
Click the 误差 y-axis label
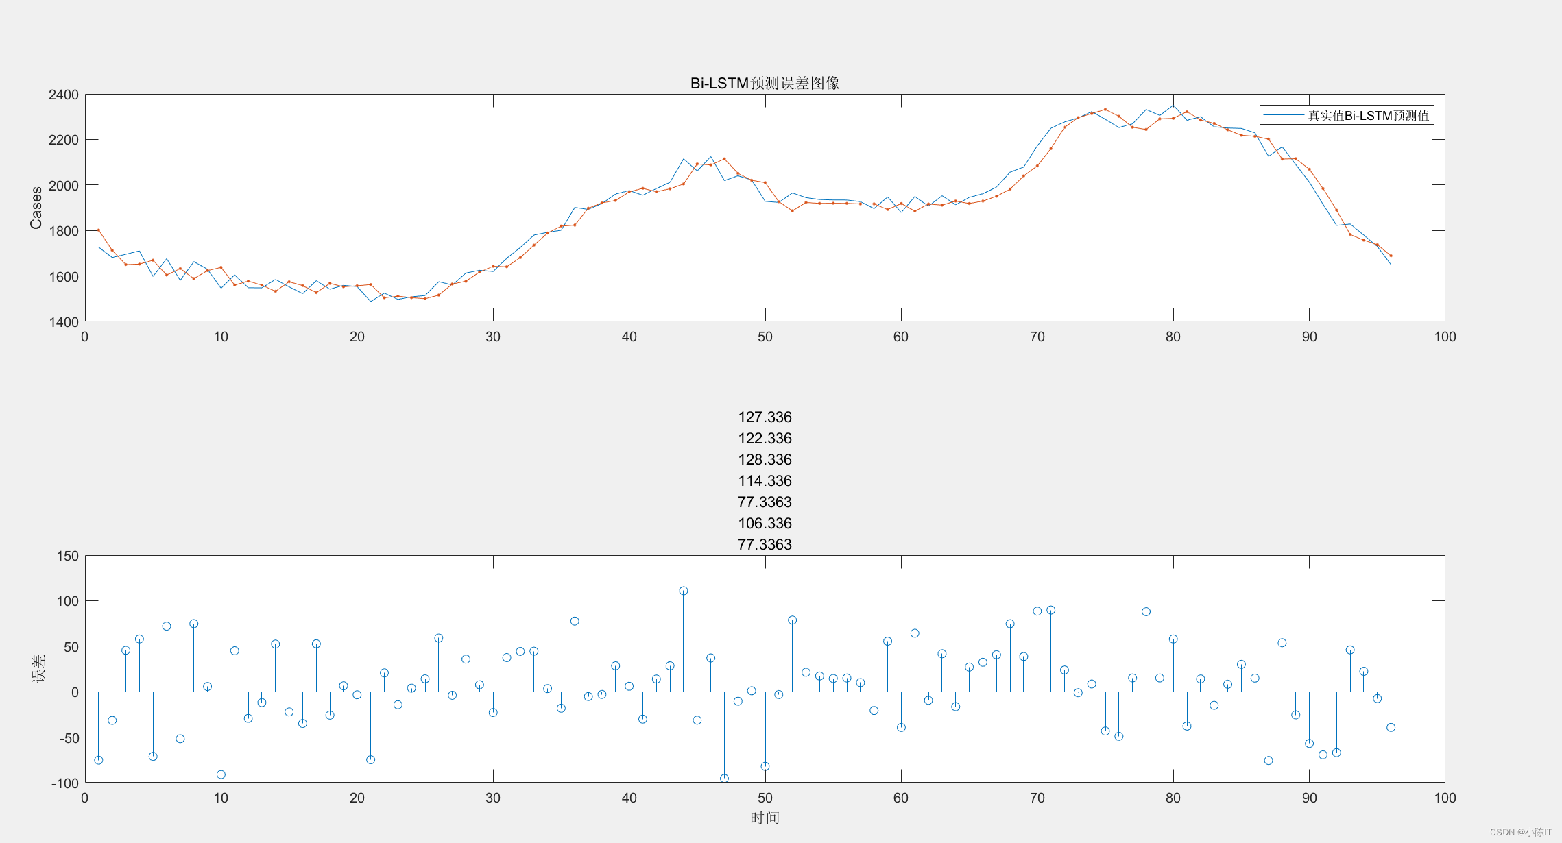38,668
